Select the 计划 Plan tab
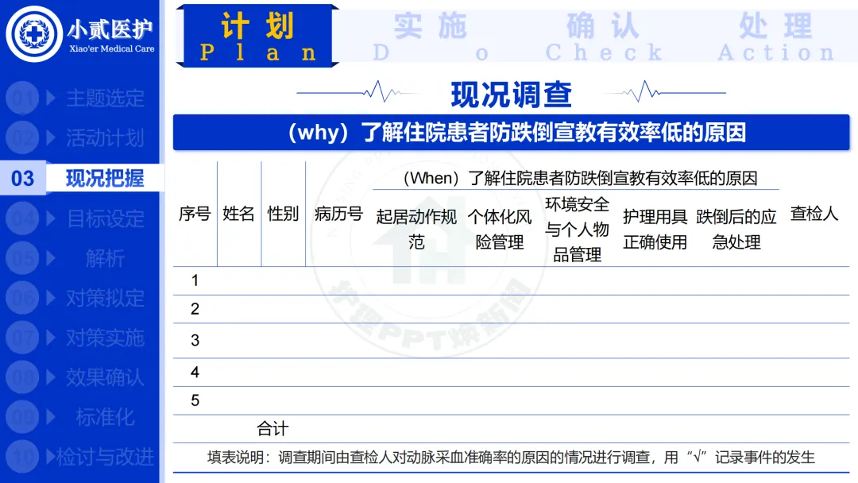The image size is (858, 483). [257, 36]
